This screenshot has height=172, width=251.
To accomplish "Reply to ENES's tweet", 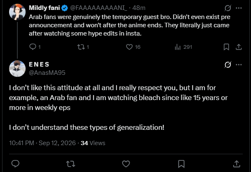I will [15, 164].
